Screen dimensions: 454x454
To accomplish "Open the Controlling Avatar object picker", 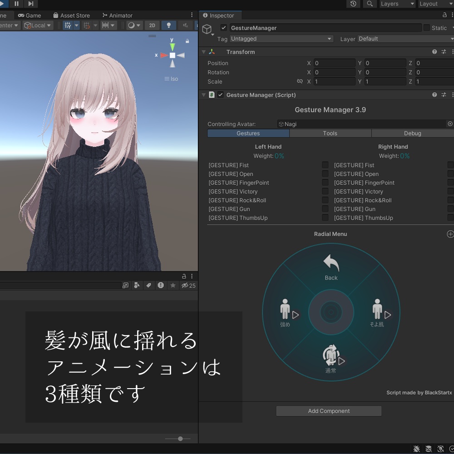I will [450, 124].
